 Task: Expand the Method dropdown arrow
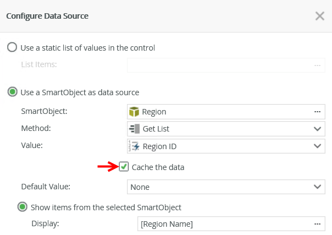click(317, 129)
